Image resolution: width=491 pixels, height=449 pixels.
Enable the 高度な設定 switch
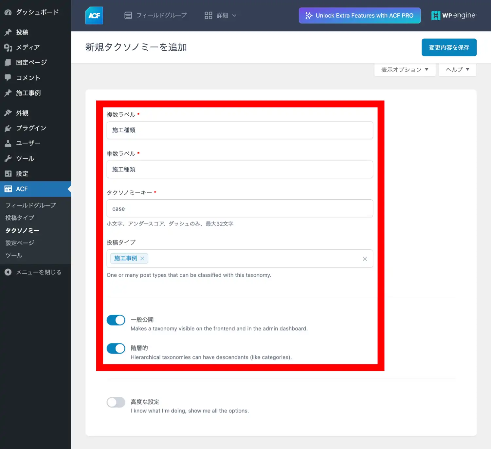(x=116, y=402)
